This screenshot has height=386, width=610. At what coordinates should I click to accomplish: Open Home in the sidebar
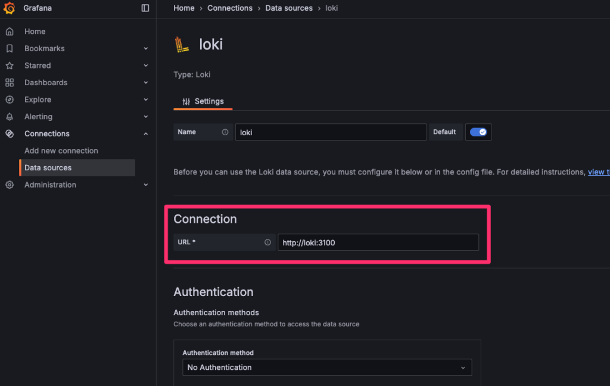[35, 32]
